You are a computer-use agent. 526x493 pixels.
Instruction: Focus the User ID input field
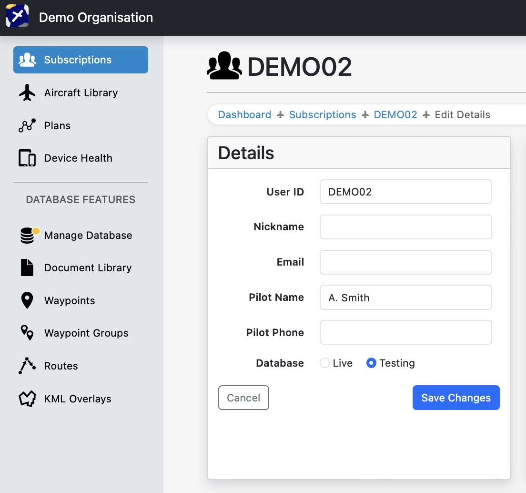[405, 192]
